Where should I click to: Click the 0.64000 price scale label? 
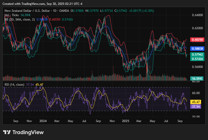(197, 15)
